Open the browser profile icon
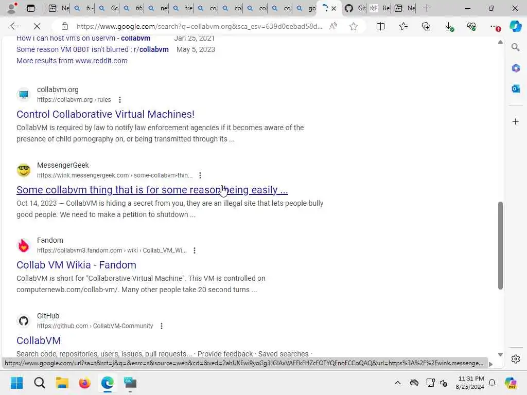Viewport: 527px width, 395px height. 12,8
